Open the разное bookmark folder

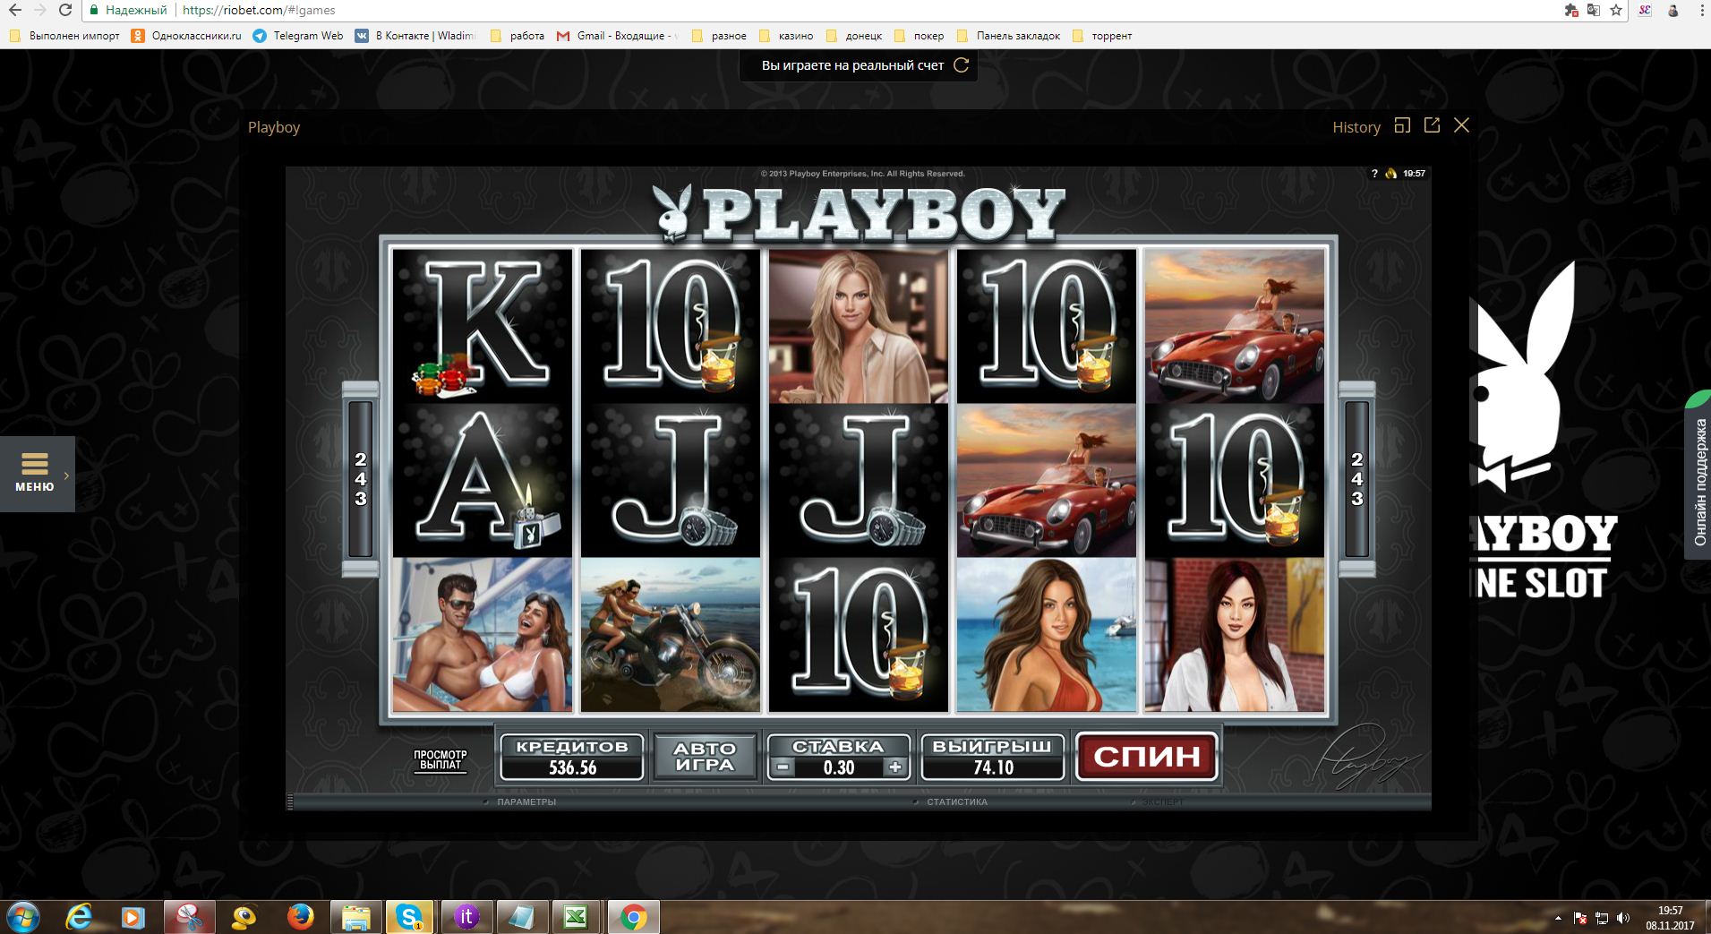click(x=719, y=36)
